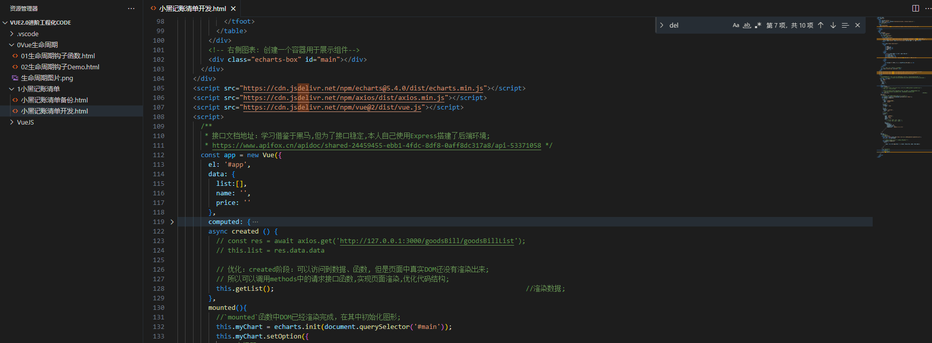Screen dimensions: 932x343
Task: Click the HTML icon on the editor tab
Action: [x=153, y=9]
